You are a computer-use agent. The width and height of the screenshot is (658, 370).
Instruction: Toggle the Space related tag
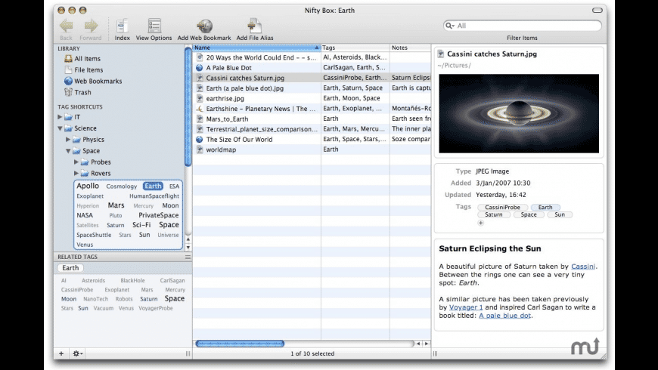pos(174,299)
